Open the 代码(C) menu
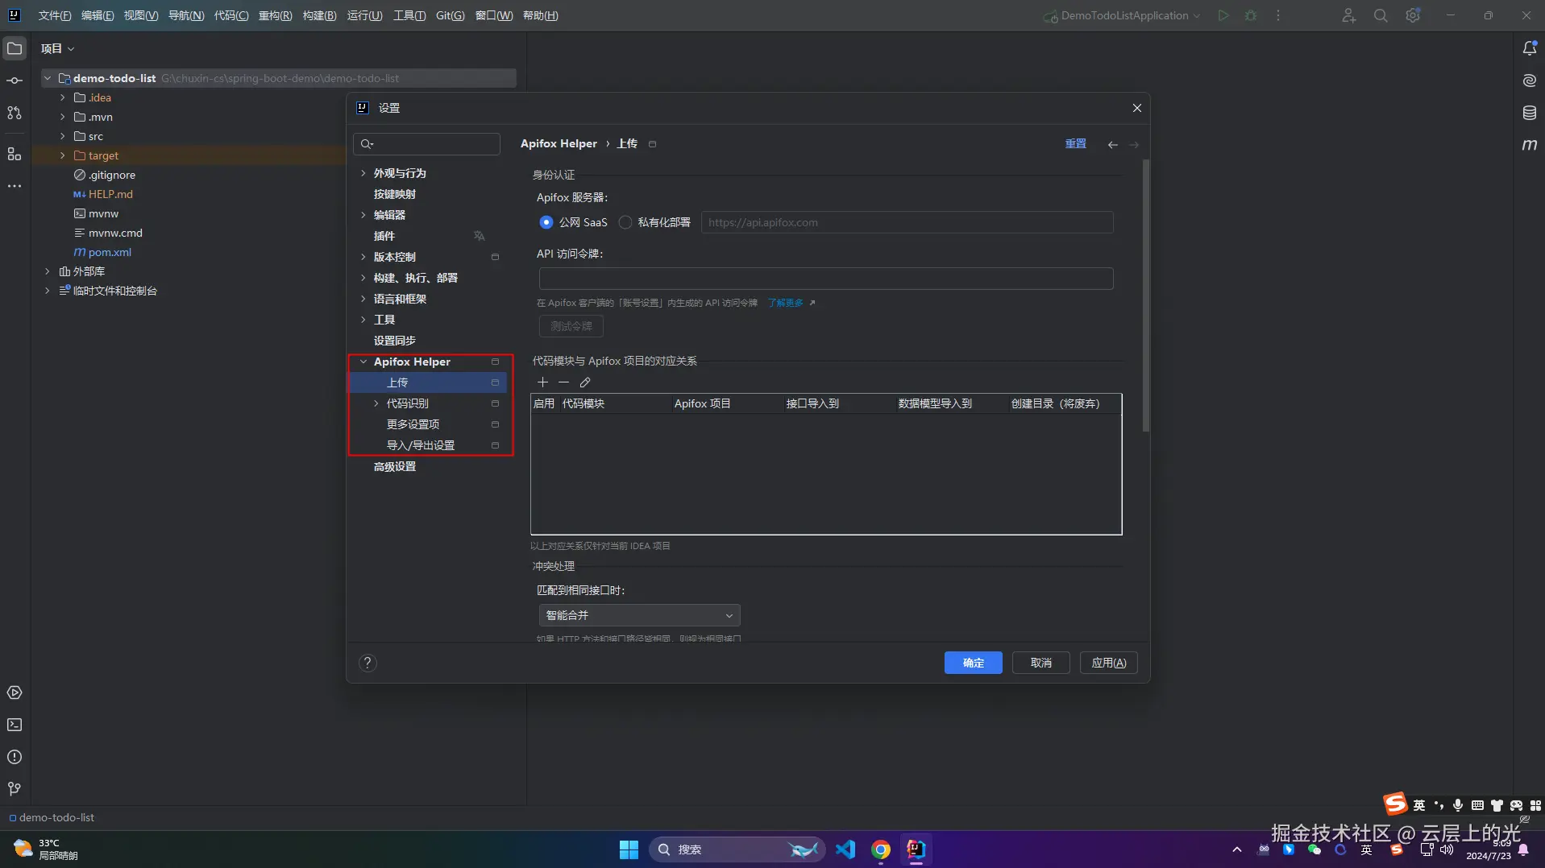The width and height of the screenshot is (1545, 868). [231, 15]
